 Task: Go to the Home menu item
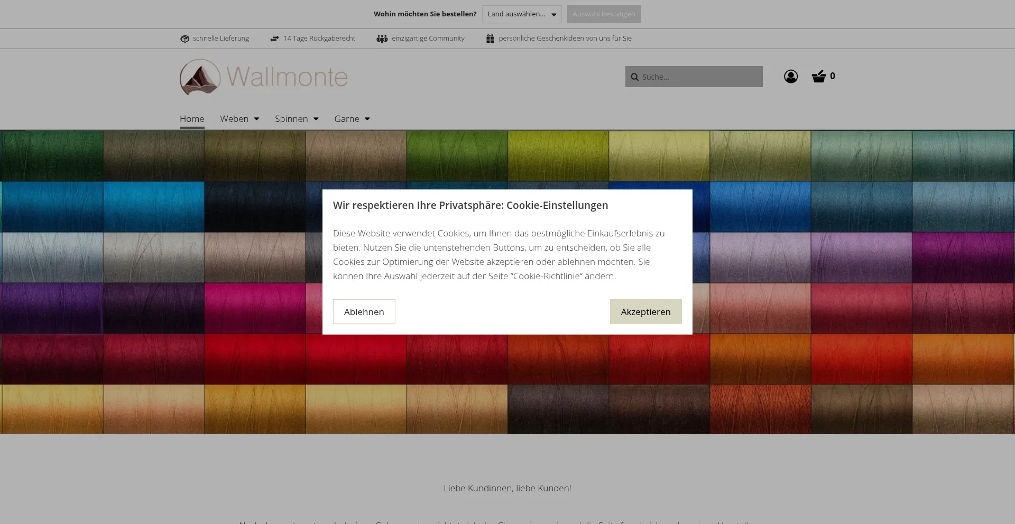pos(192,119)
